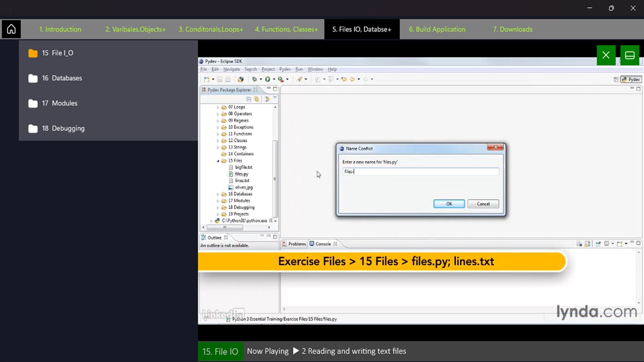Screen dimensions: 644x362
Task: Open the Debug icon dropdown arrow
Action: [x=261, y=79]
